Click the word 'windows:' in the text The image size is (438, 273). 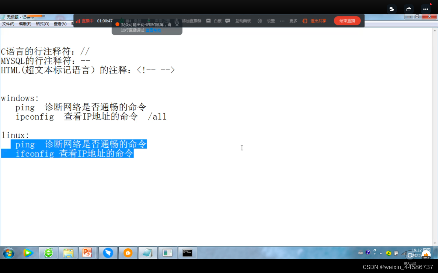(x=20, y=98)
